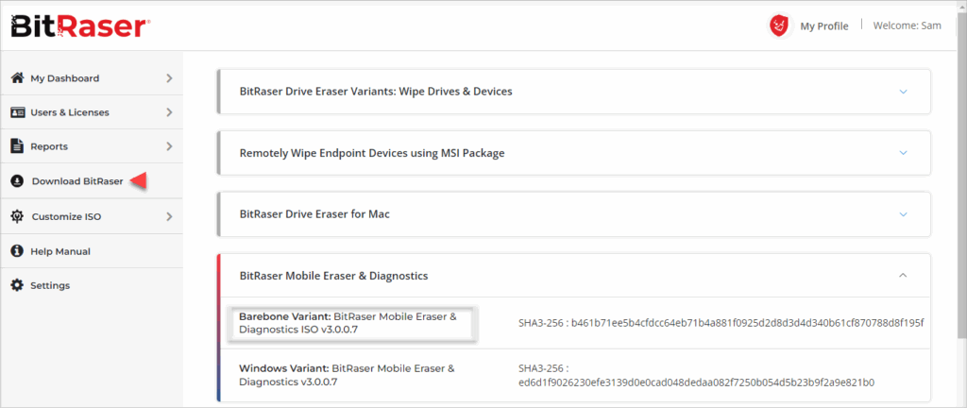Click the red shield profile avatar icon
The image size is (967, 408).
pos(779,25)
